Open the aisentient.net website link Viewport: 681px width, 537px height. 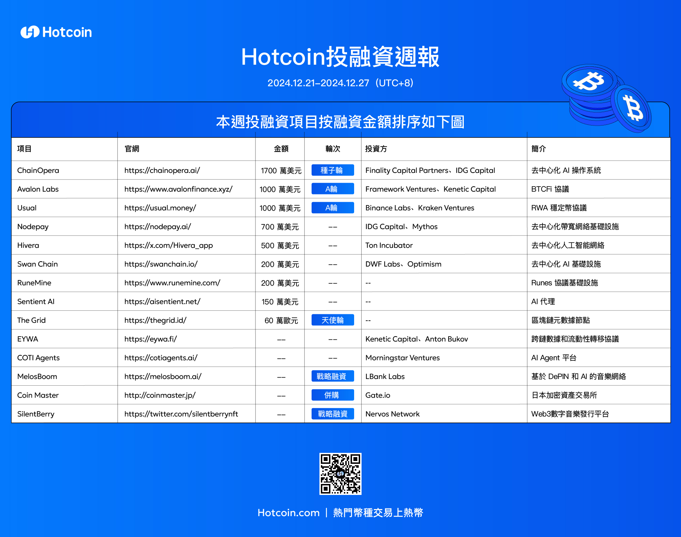(162, 302)
